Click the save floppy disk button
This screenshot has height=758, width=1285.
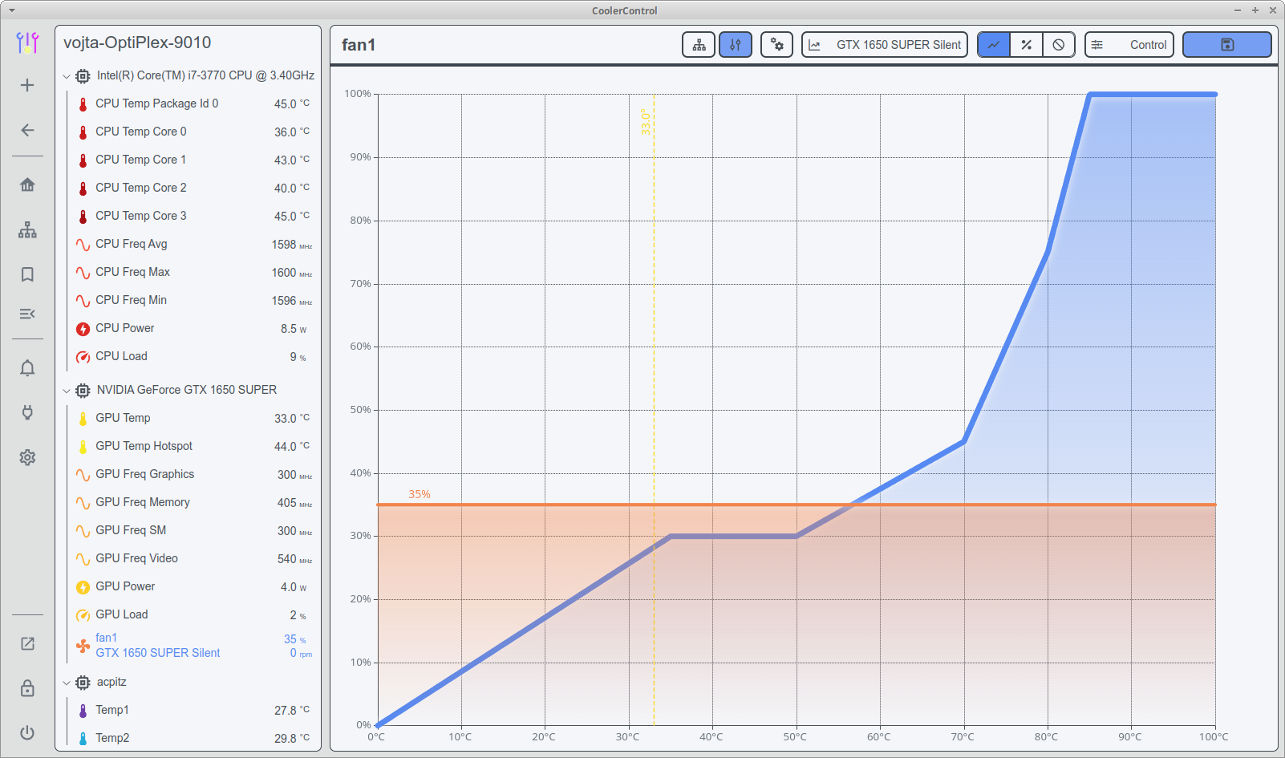[x=1226, y=45]
